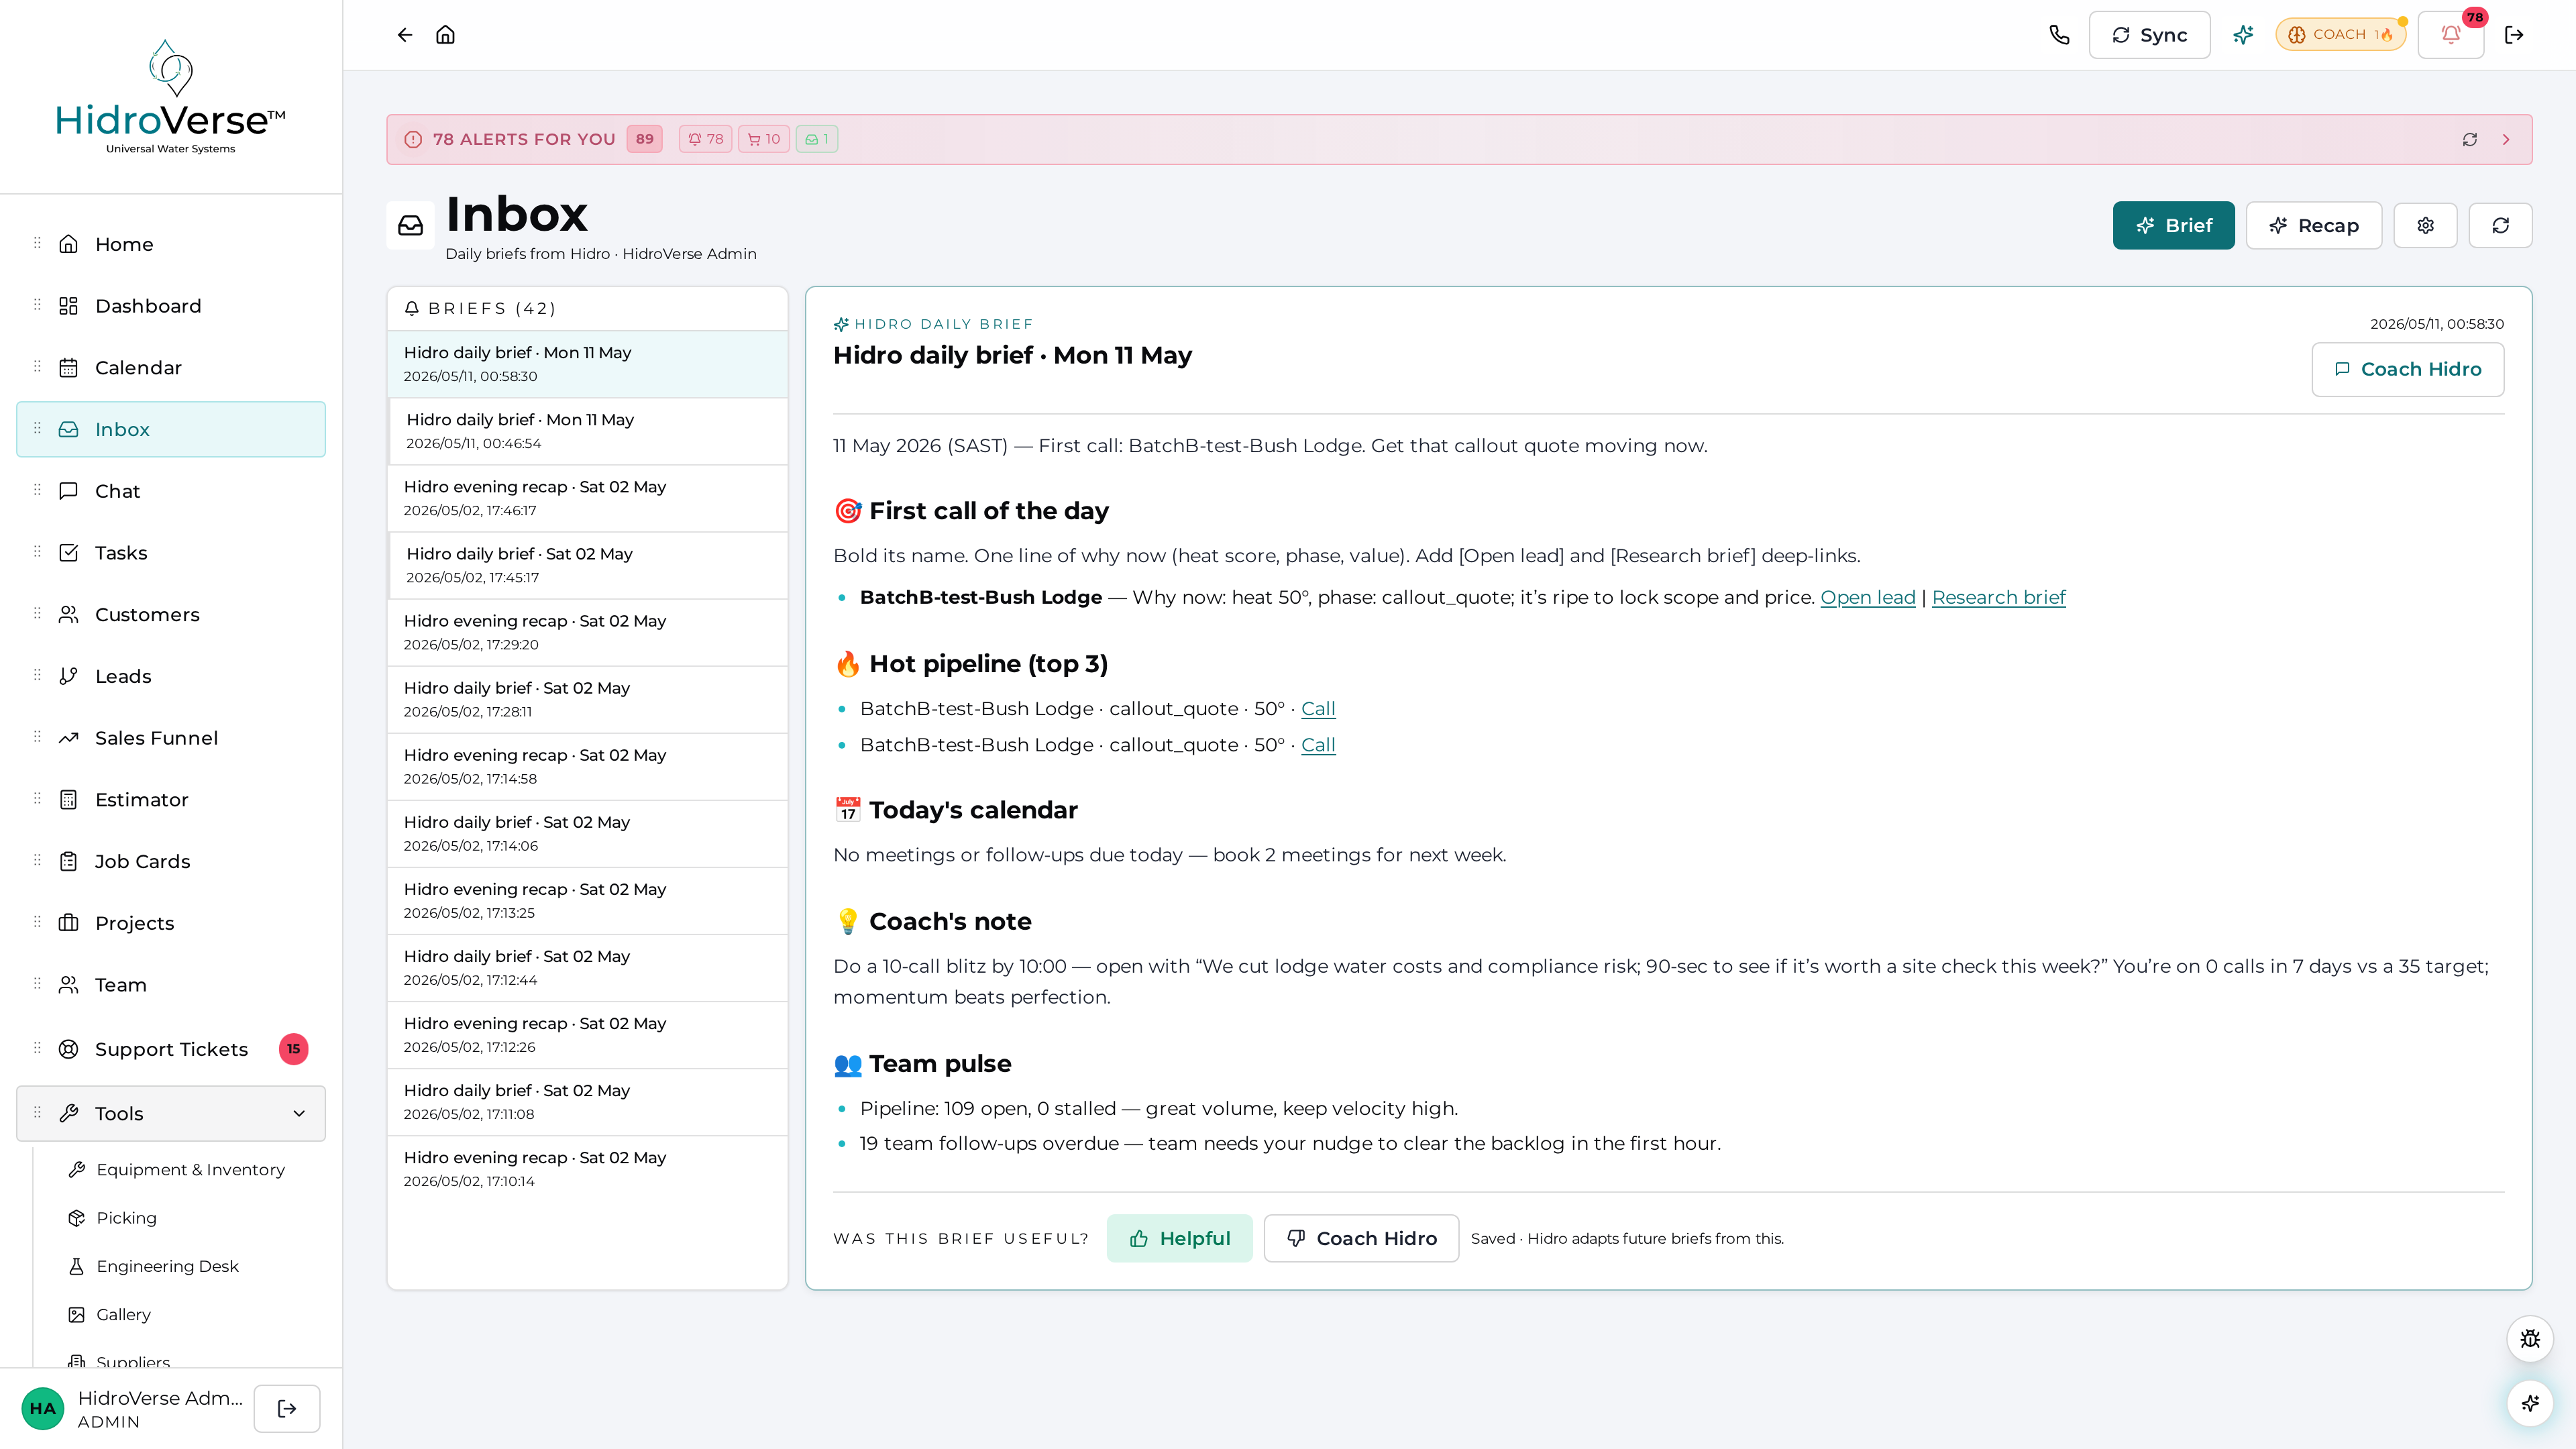Select daily brief dated 2026/05/02, 17:11:08
This screenshot has height=1449, width=2576.
tap(588, 1101)
